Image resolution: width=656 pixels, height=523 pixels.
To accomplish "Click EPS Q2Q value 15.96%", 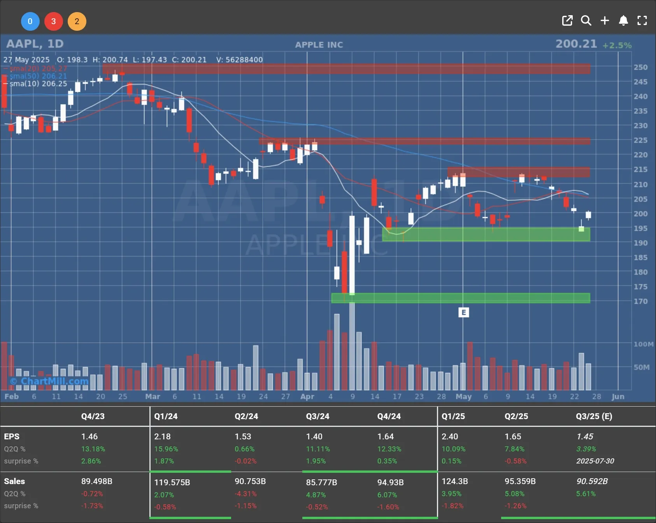I will pos(166,449).
